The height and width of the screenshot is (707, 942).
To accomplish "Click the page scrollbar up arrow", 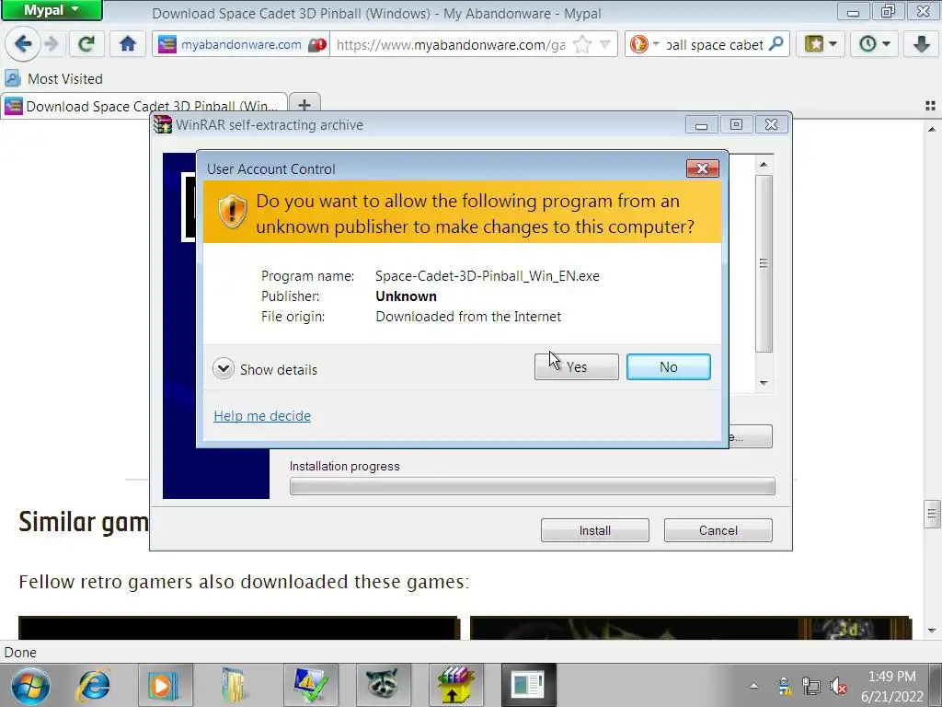I will [932, 129].
